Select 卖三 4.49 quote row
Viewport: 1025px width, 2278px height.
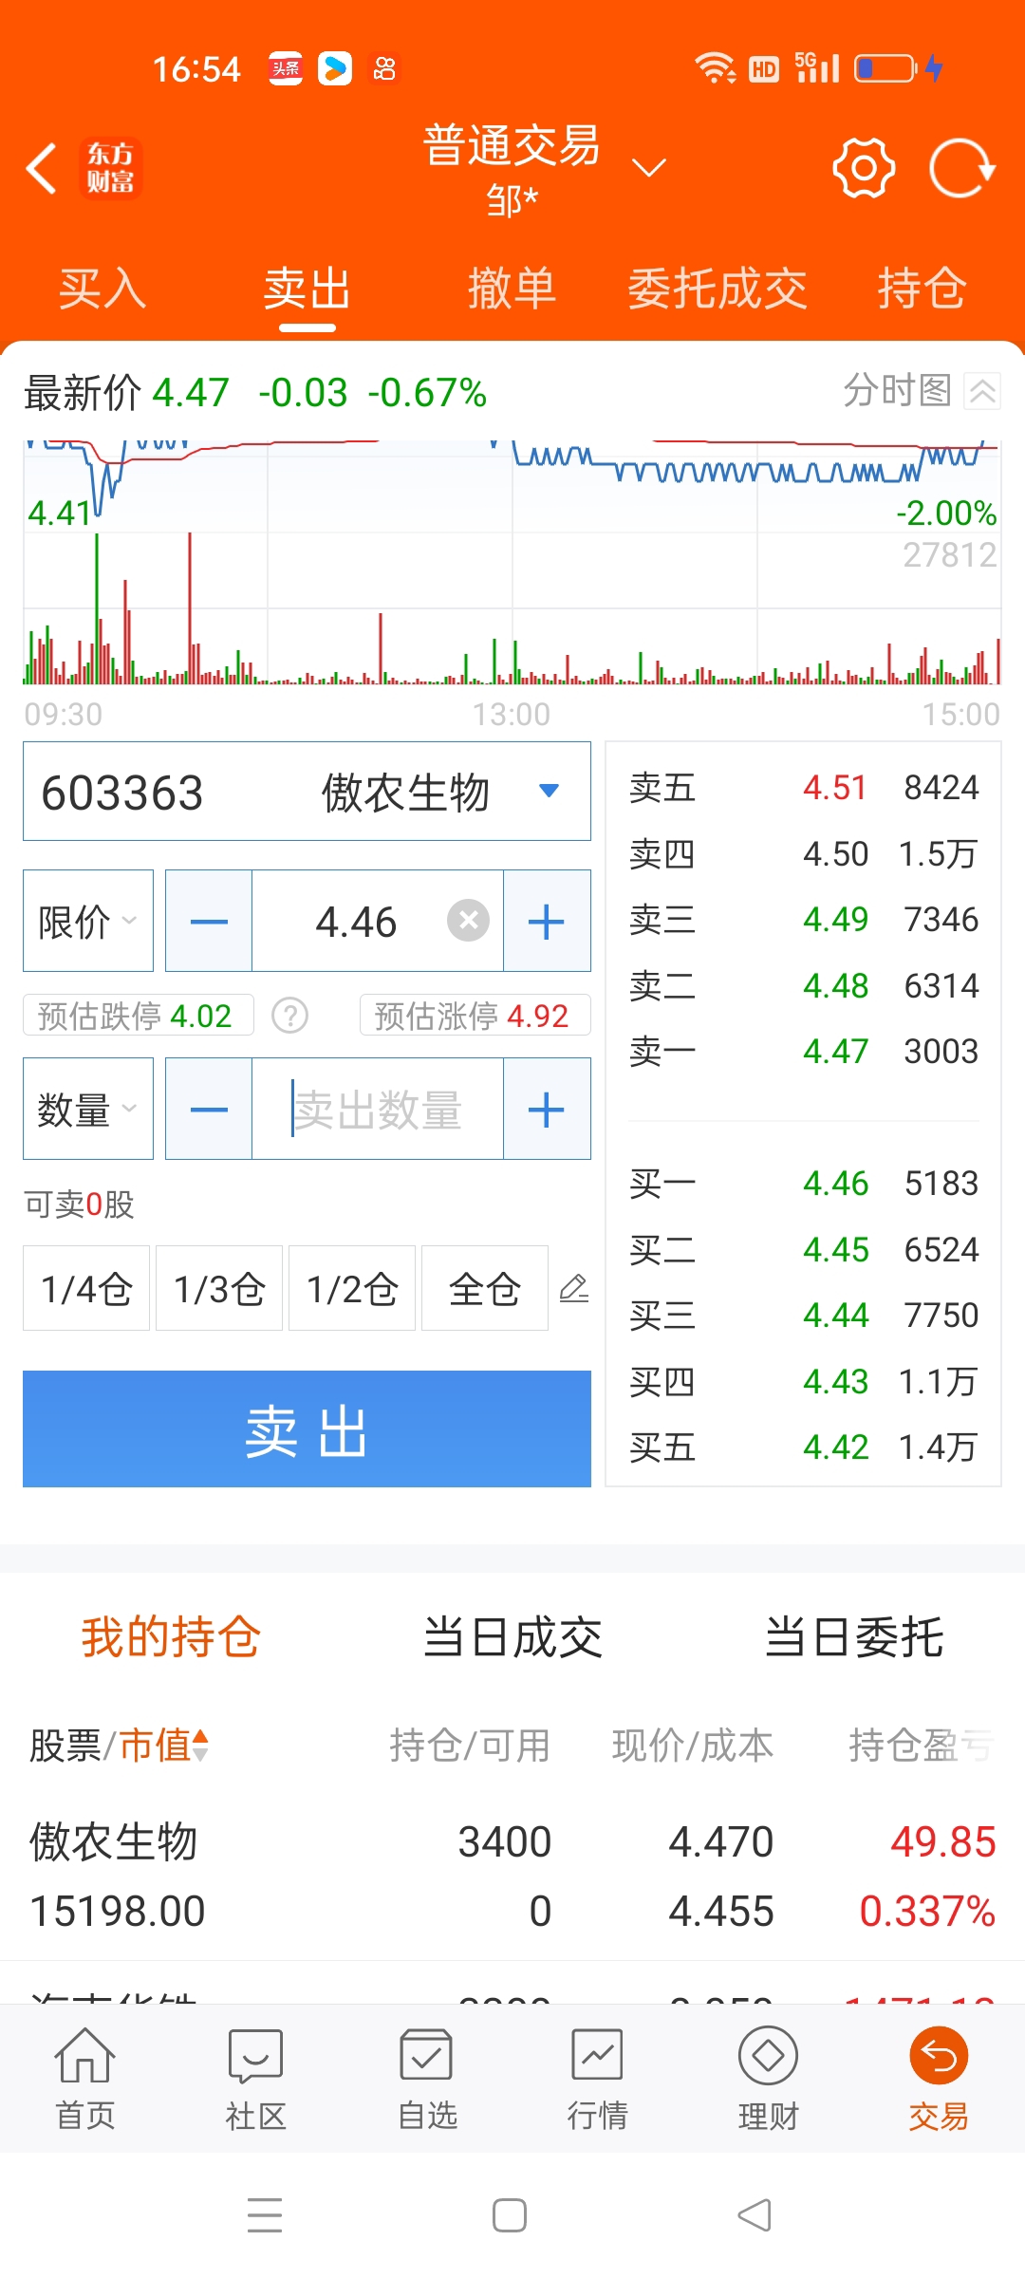[803, 919]
